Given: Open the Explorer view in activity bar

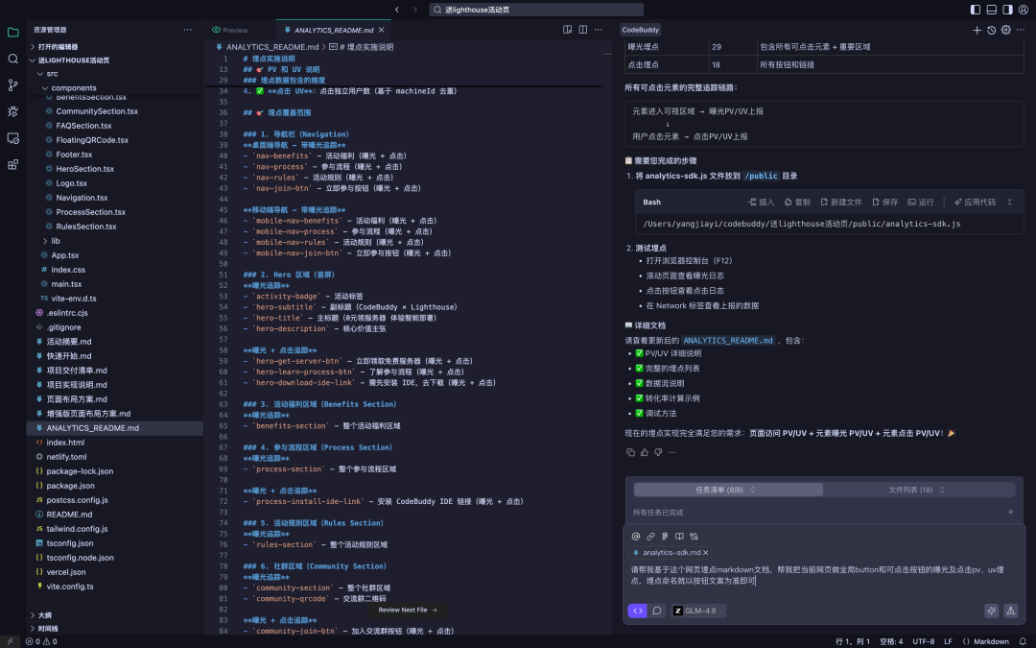Looking at the screenshot, I should tap(12, 32).
